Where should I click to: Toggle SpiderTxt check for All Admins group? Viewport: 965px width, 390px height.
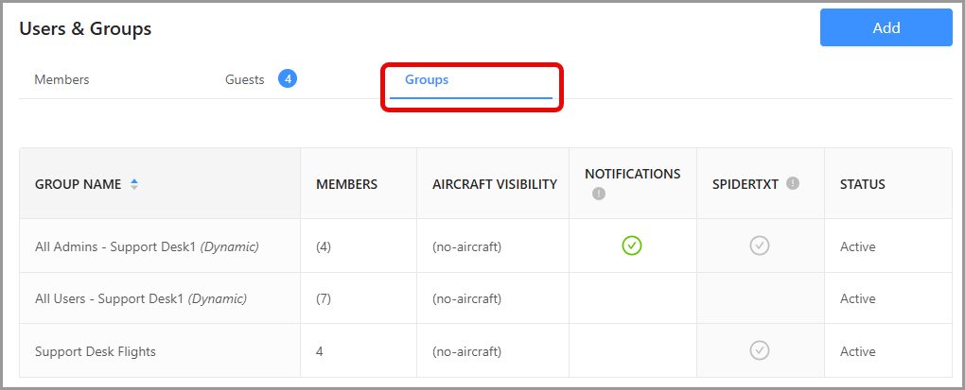(759, 246)
